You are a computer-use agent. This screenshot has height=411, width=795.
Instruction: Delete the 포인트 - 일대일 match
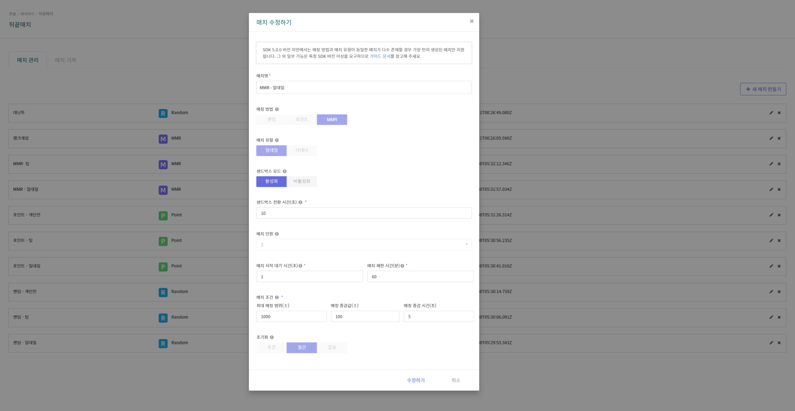[779, 266]
